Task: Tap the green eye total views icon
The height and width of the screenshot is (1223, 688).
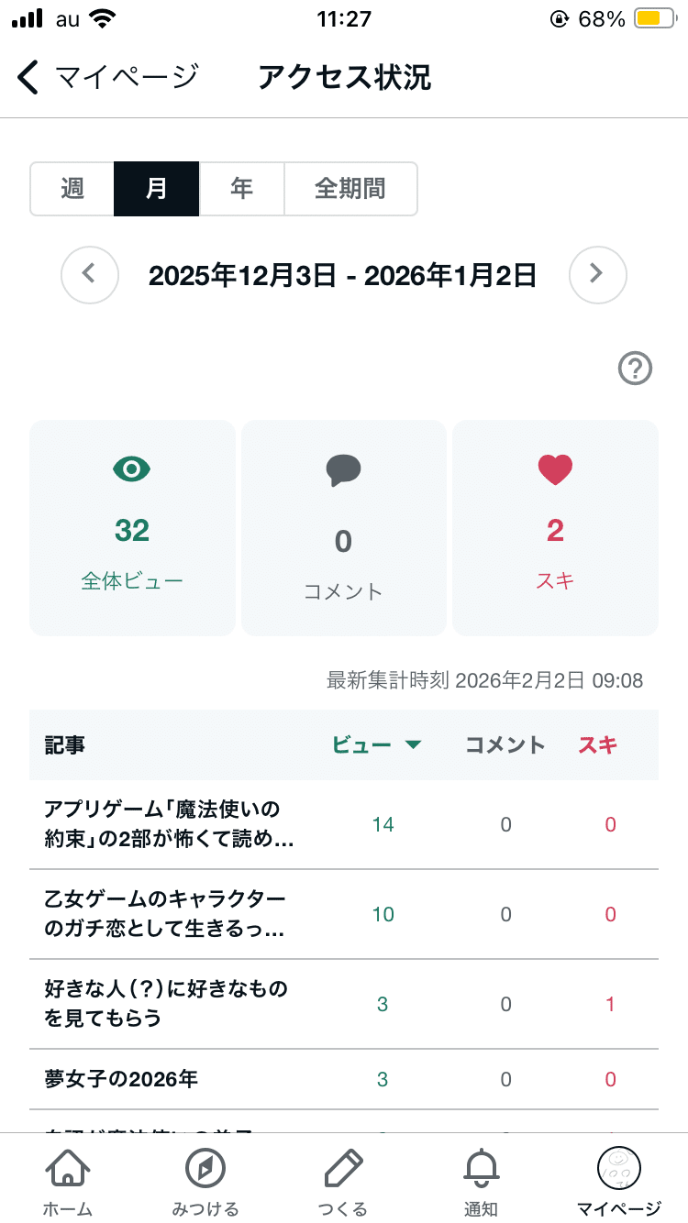Action: [132, 469]
